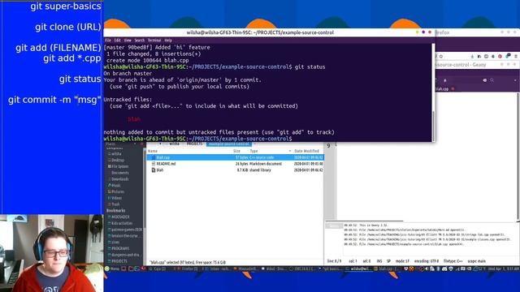This screenshot has height=292, width=520.
Task: Open the Edit menu in the terminal
Action: pyautogui.click(x=117, y=41)
